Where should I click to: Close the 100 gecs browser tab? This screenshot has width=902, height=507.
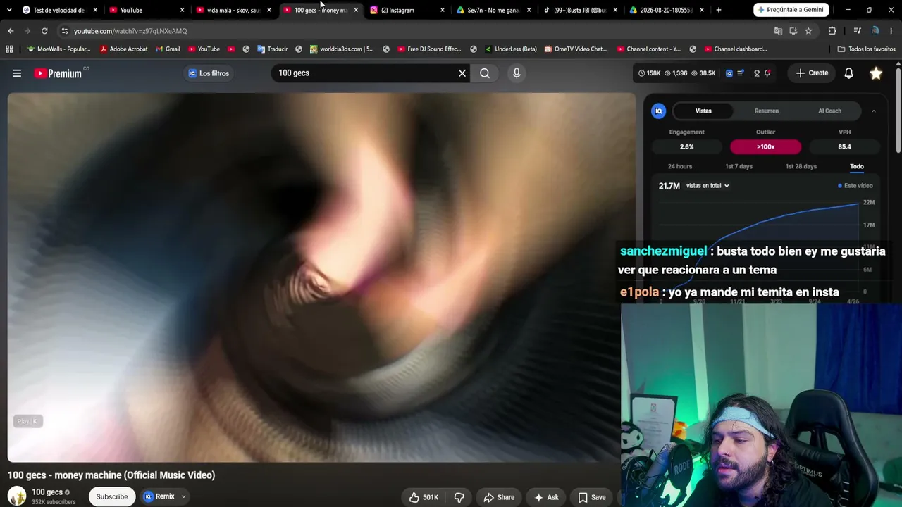(356, 10)
